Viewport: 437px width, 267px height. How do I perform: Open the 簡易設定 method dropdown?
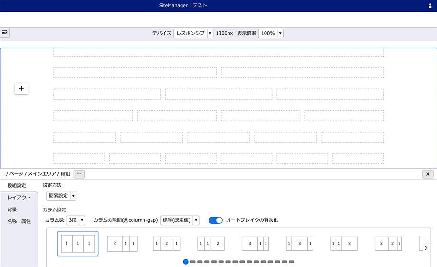point(61,196)
